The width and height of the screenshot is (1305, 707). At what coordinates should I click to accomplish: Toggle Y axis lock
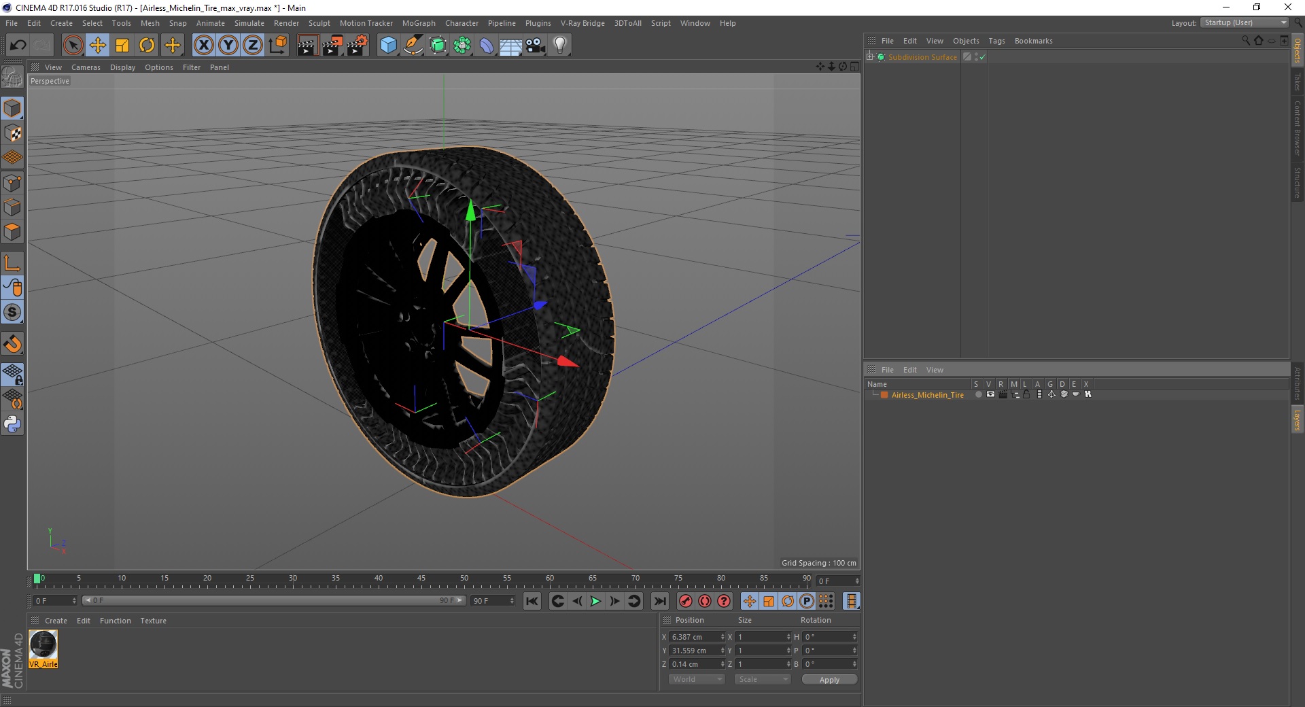pyautogui.click(x=228, y=46)
